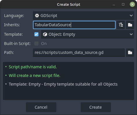
Task: Click the 'Inherits:' label
Action: click(12, 25)
